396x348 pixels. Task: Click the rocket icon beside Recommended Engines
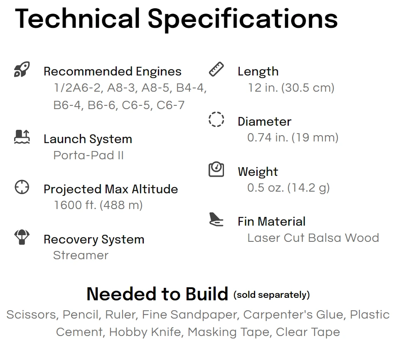point(22,69)
